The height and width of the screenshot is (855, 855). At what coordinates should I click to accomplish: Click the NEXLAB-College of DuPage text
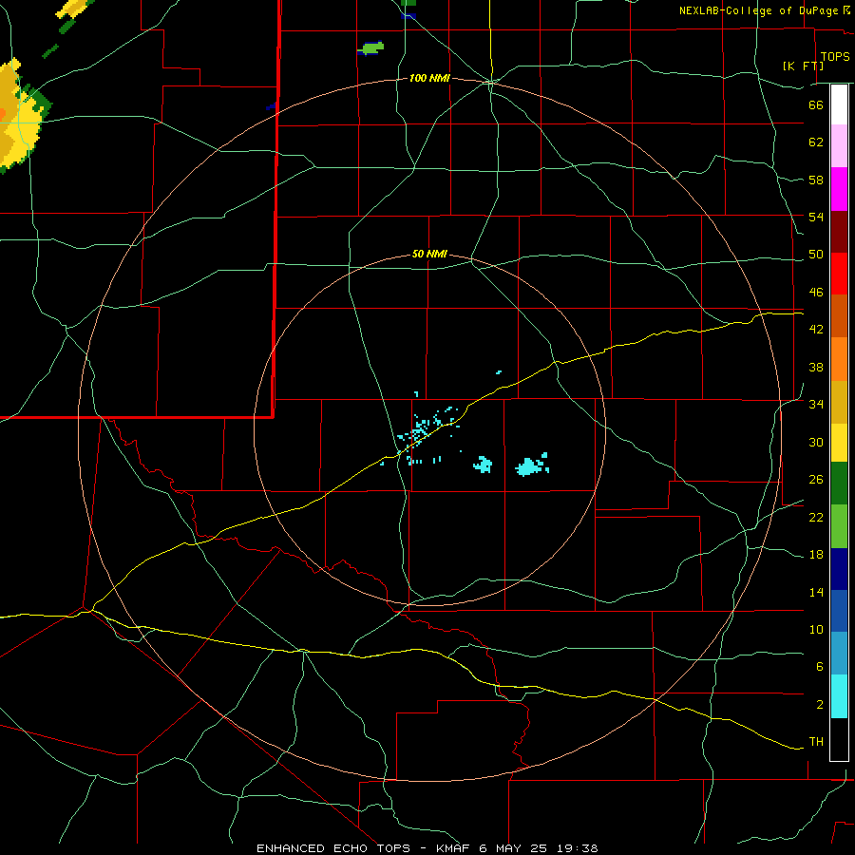point(759,10)
